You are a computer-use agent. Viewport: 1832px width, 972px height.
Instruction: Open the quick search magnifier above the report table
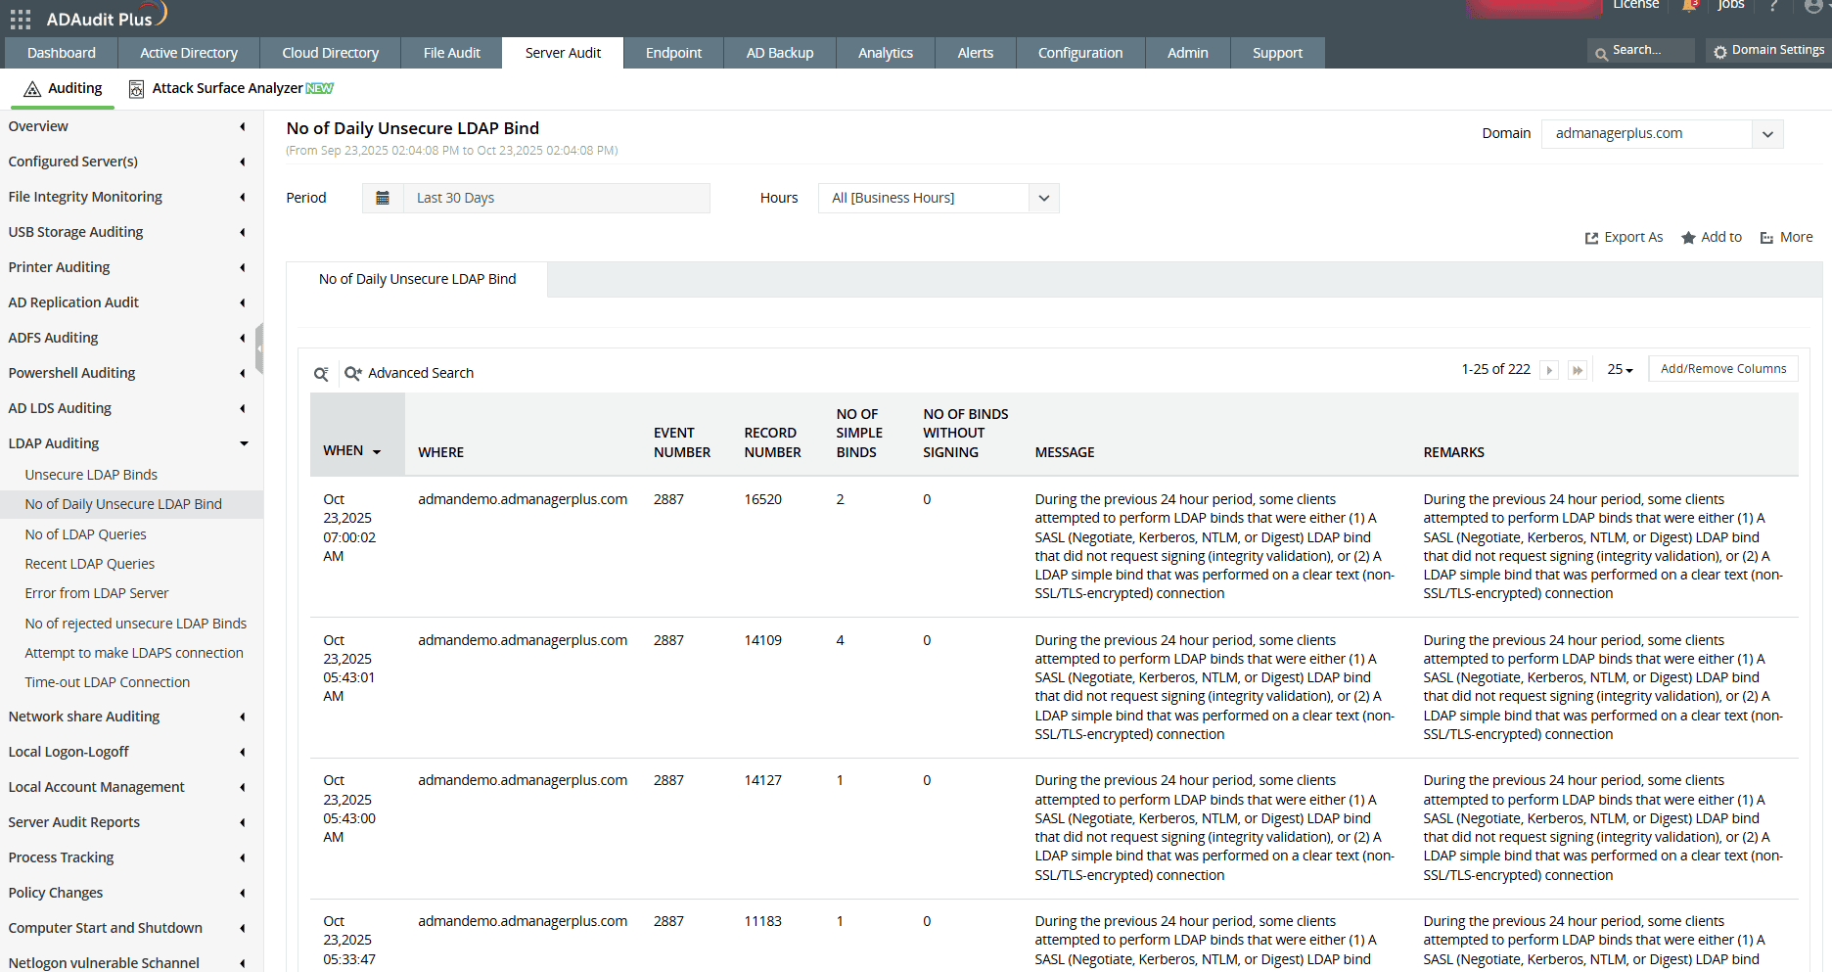tap(321, 373)
